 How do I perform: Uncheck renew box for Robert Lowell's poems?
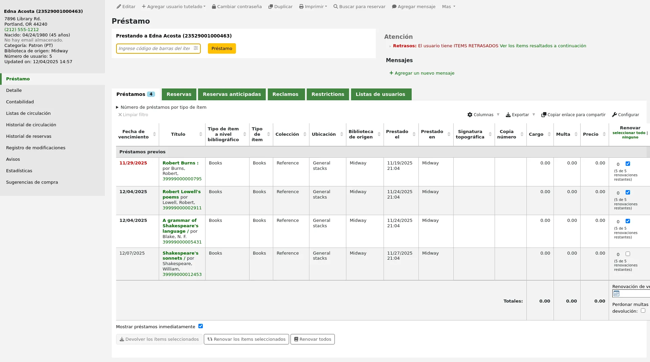click(x=628, y=192)
